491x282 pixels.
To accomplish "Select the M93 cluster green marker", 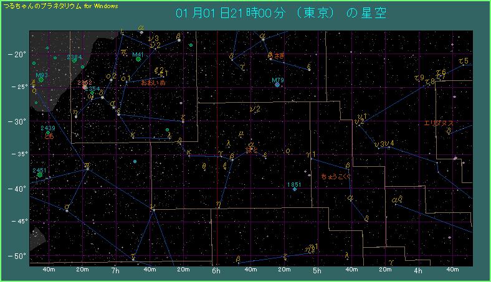I will click(x=41, y=79).
